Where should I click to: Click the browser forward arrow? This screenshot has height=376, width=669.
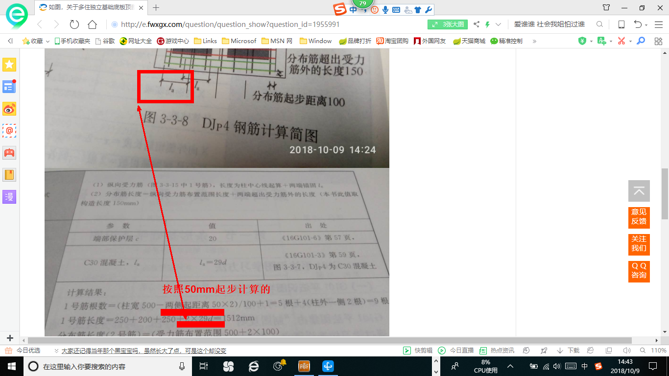[x=56, y=24]
